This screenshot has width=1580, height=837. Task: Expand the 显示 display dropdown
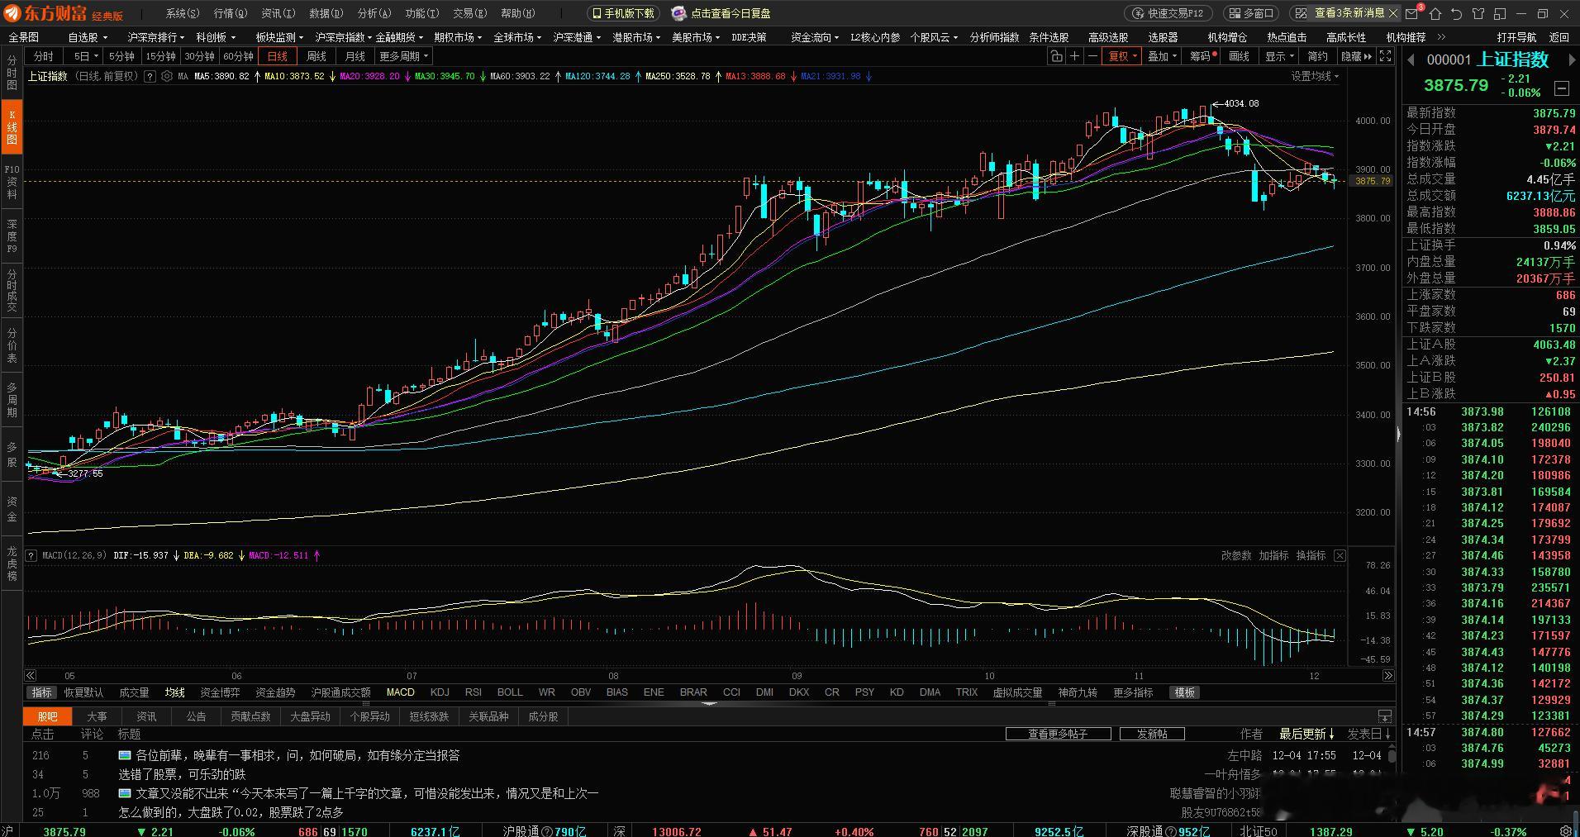tap(1279, 56)
